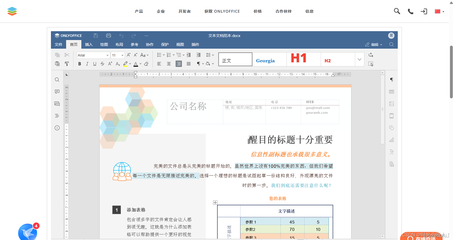Switch to the 布局 tab
This screenshot has width=453, height=240.
tap(119, 44)
